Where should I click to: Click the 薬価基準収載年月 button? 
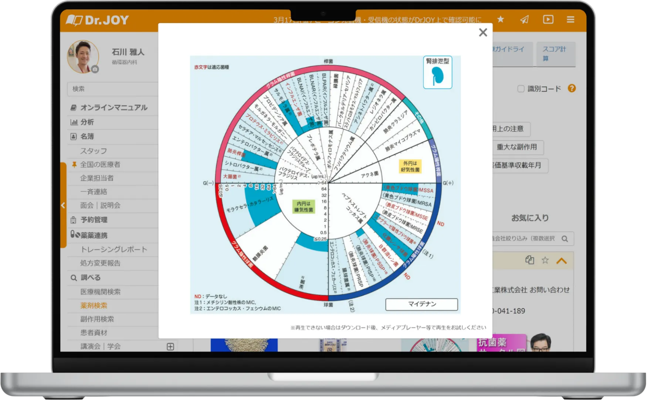click(x=520, y=165)
